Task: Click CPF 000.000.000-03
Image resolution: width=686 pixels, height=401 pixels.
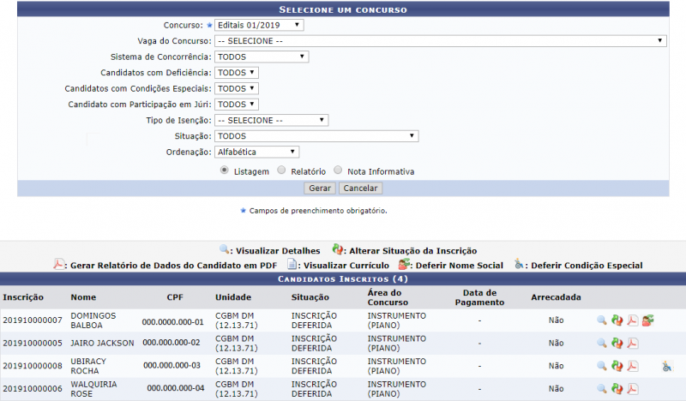Action: (x=172, y=365)
